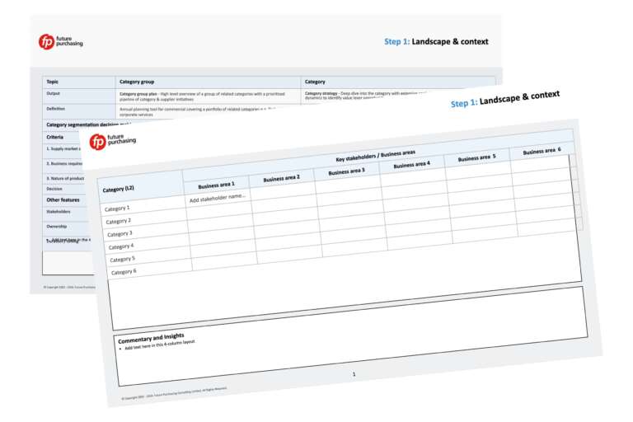Click the Category 1 row label
This screenshot has height=422, width=633.
click(117, 209)
